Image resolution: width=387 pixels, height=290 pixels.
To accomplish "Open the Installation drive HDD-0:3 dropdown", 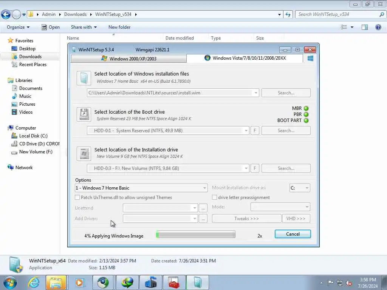I will tap(246, 168).
